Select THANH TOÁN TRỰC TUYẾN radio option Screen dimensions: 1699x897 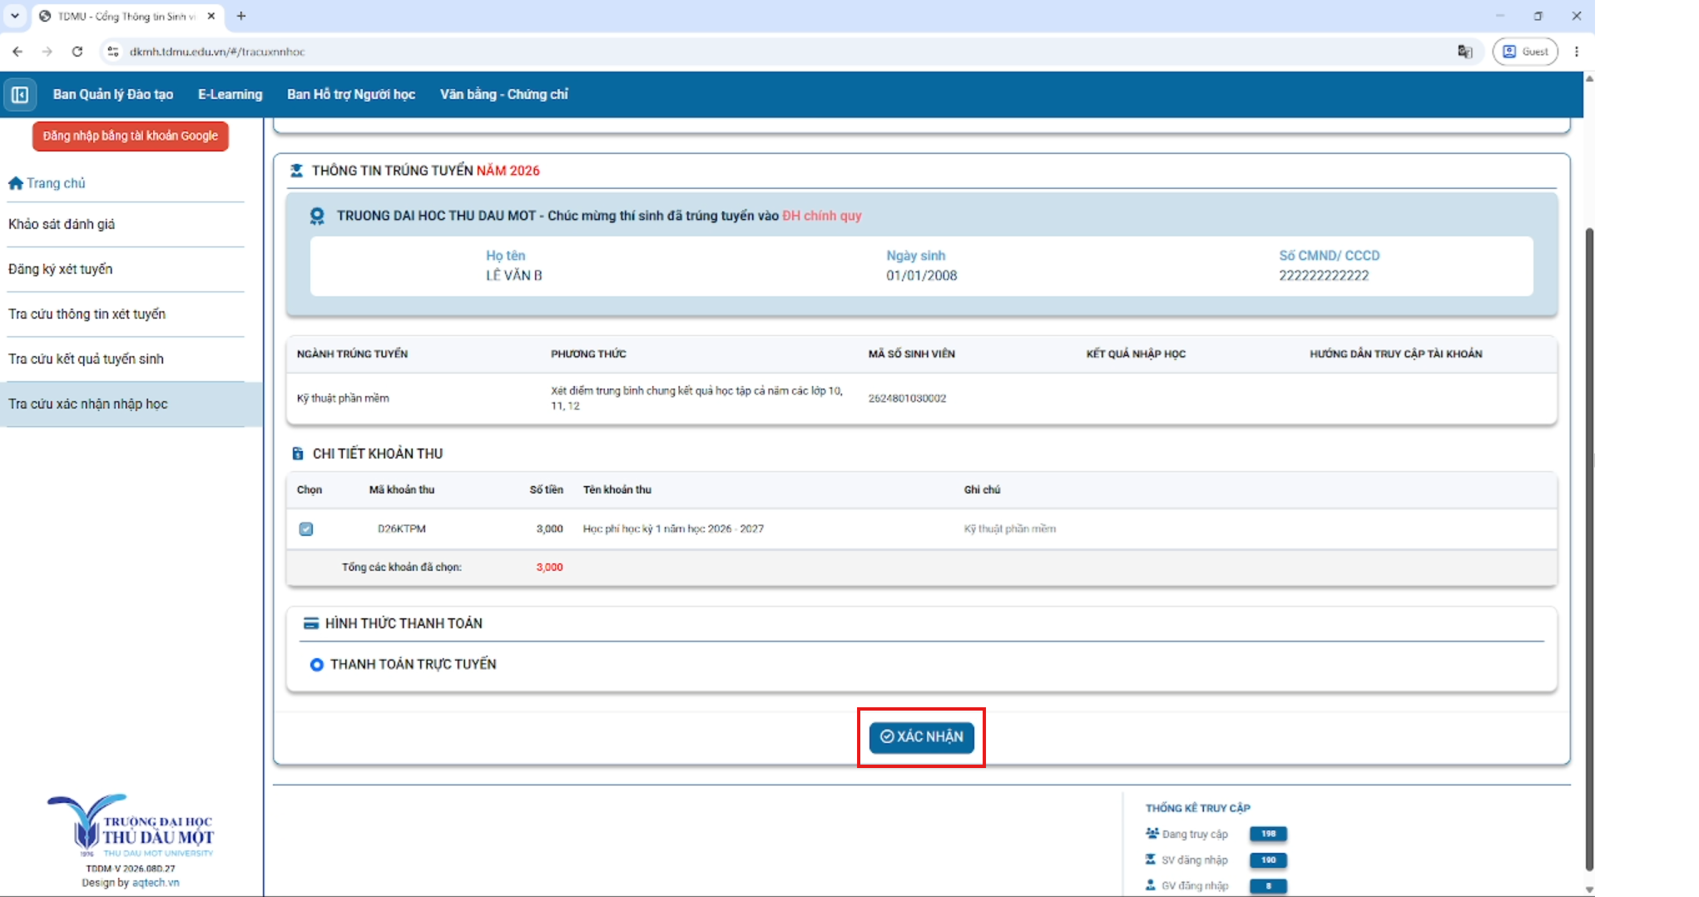tap(316, 665)
